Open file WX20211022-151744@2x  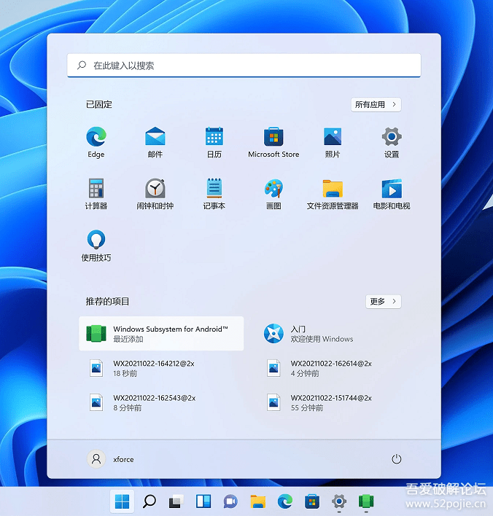click(x=338, y=402)
